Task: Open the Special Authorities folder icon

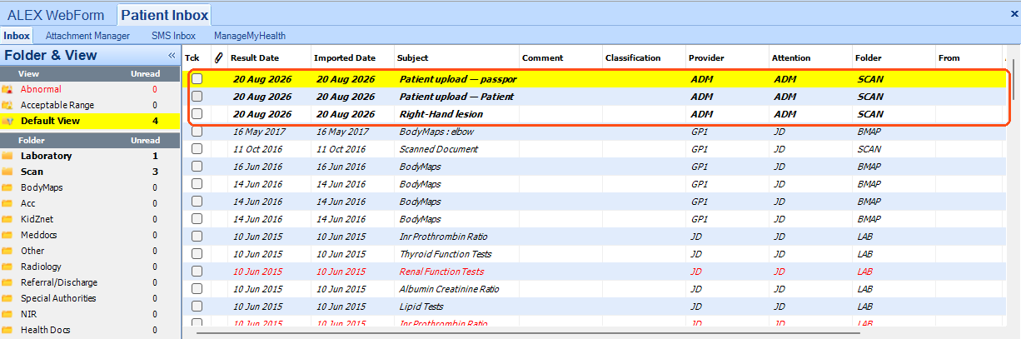Action: click(x=7, y=298)
